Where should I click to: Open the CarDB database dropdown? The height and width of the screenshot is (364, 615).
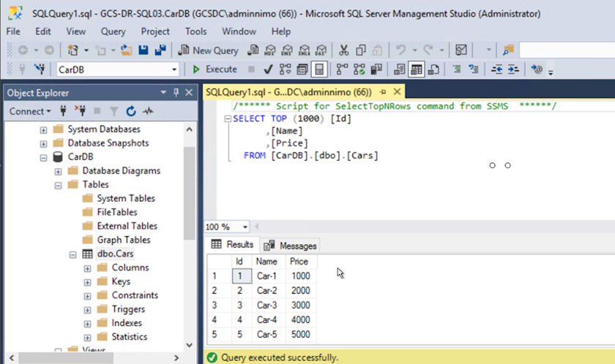tap(174, 69)
